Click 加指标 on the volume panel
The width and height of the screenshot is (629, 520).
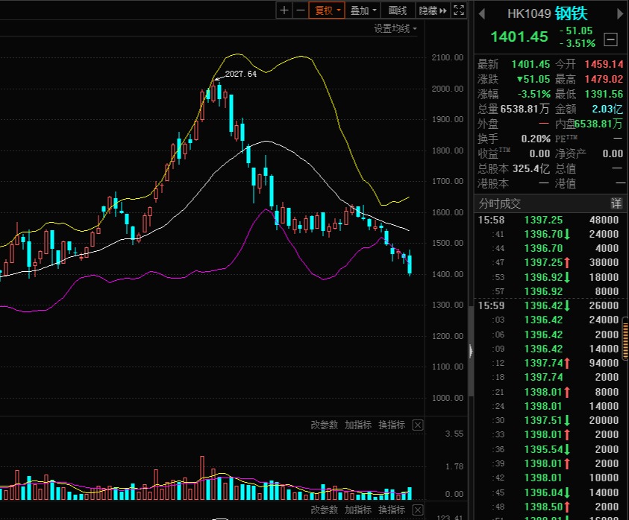358,425
